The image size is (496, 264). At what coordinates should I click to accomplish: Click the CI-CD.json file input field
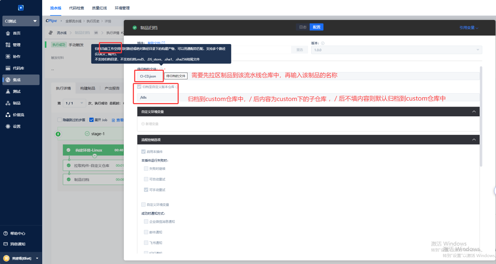149,76
